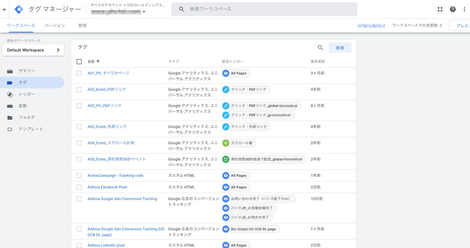Screen dimensions: 470x248
Task: Click the トリガー sidebar icon
Action: (10, 94)
